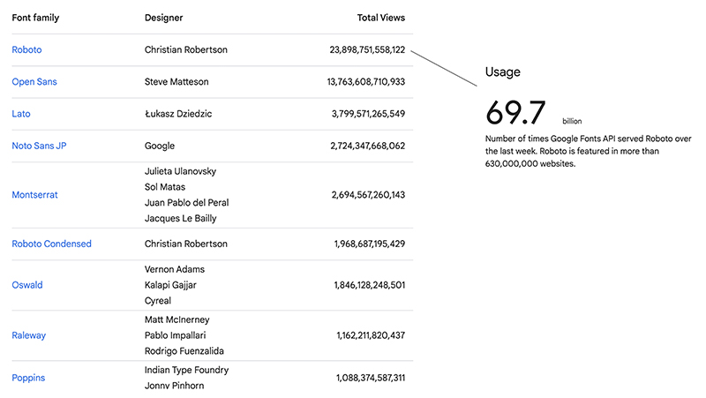This screenshot has height=398, width=706.
Task: Go to the Montserrat font link
Action: tap(34, 195)
